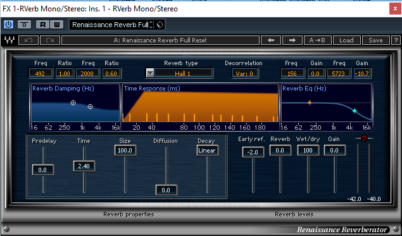
Task: Click the EQ Gain field showing -10.7
Action: pos(362,73)
